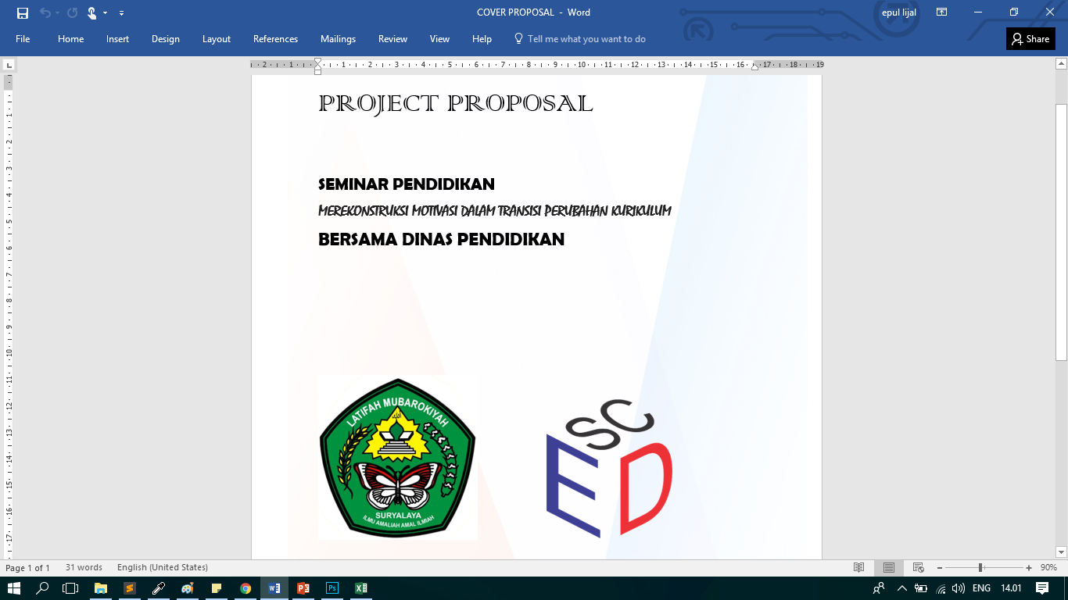Open the Wi-Fi network tray icon
The width and height of the screenshot is (1068, 600).
coord(941,588)
